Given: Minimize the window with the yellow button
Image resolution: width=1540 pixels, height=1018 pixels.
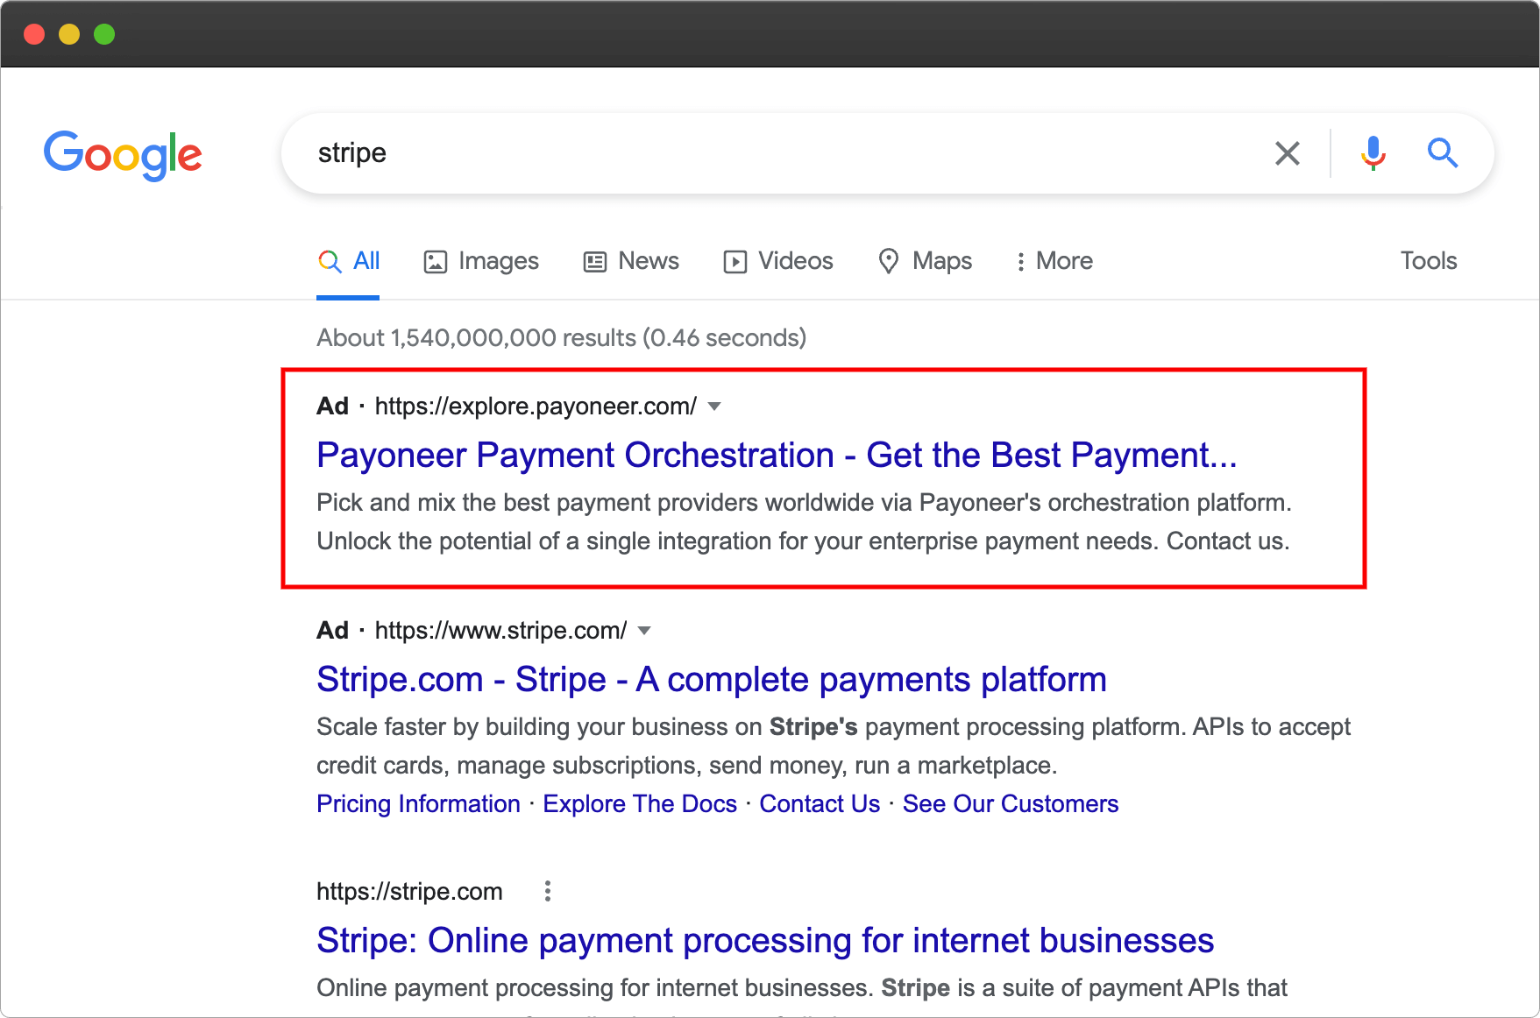Looking at the screenshot, I should tap(69, 34).
